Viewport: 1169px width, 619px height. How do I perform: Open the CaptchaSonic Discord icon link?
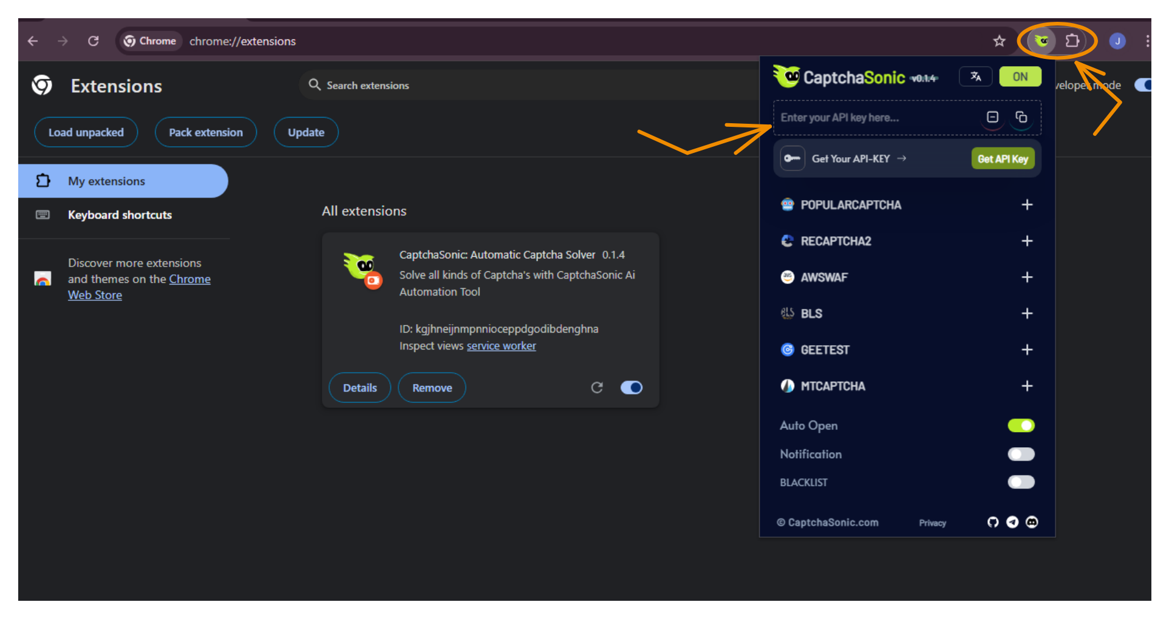[x=1032, y=523]
